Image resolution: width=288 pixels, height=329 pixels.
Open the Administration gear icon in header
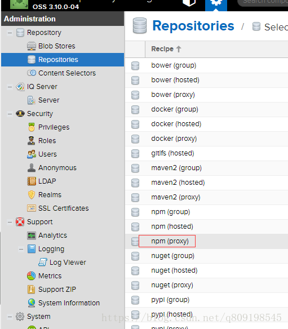click(x=216, y=5)
